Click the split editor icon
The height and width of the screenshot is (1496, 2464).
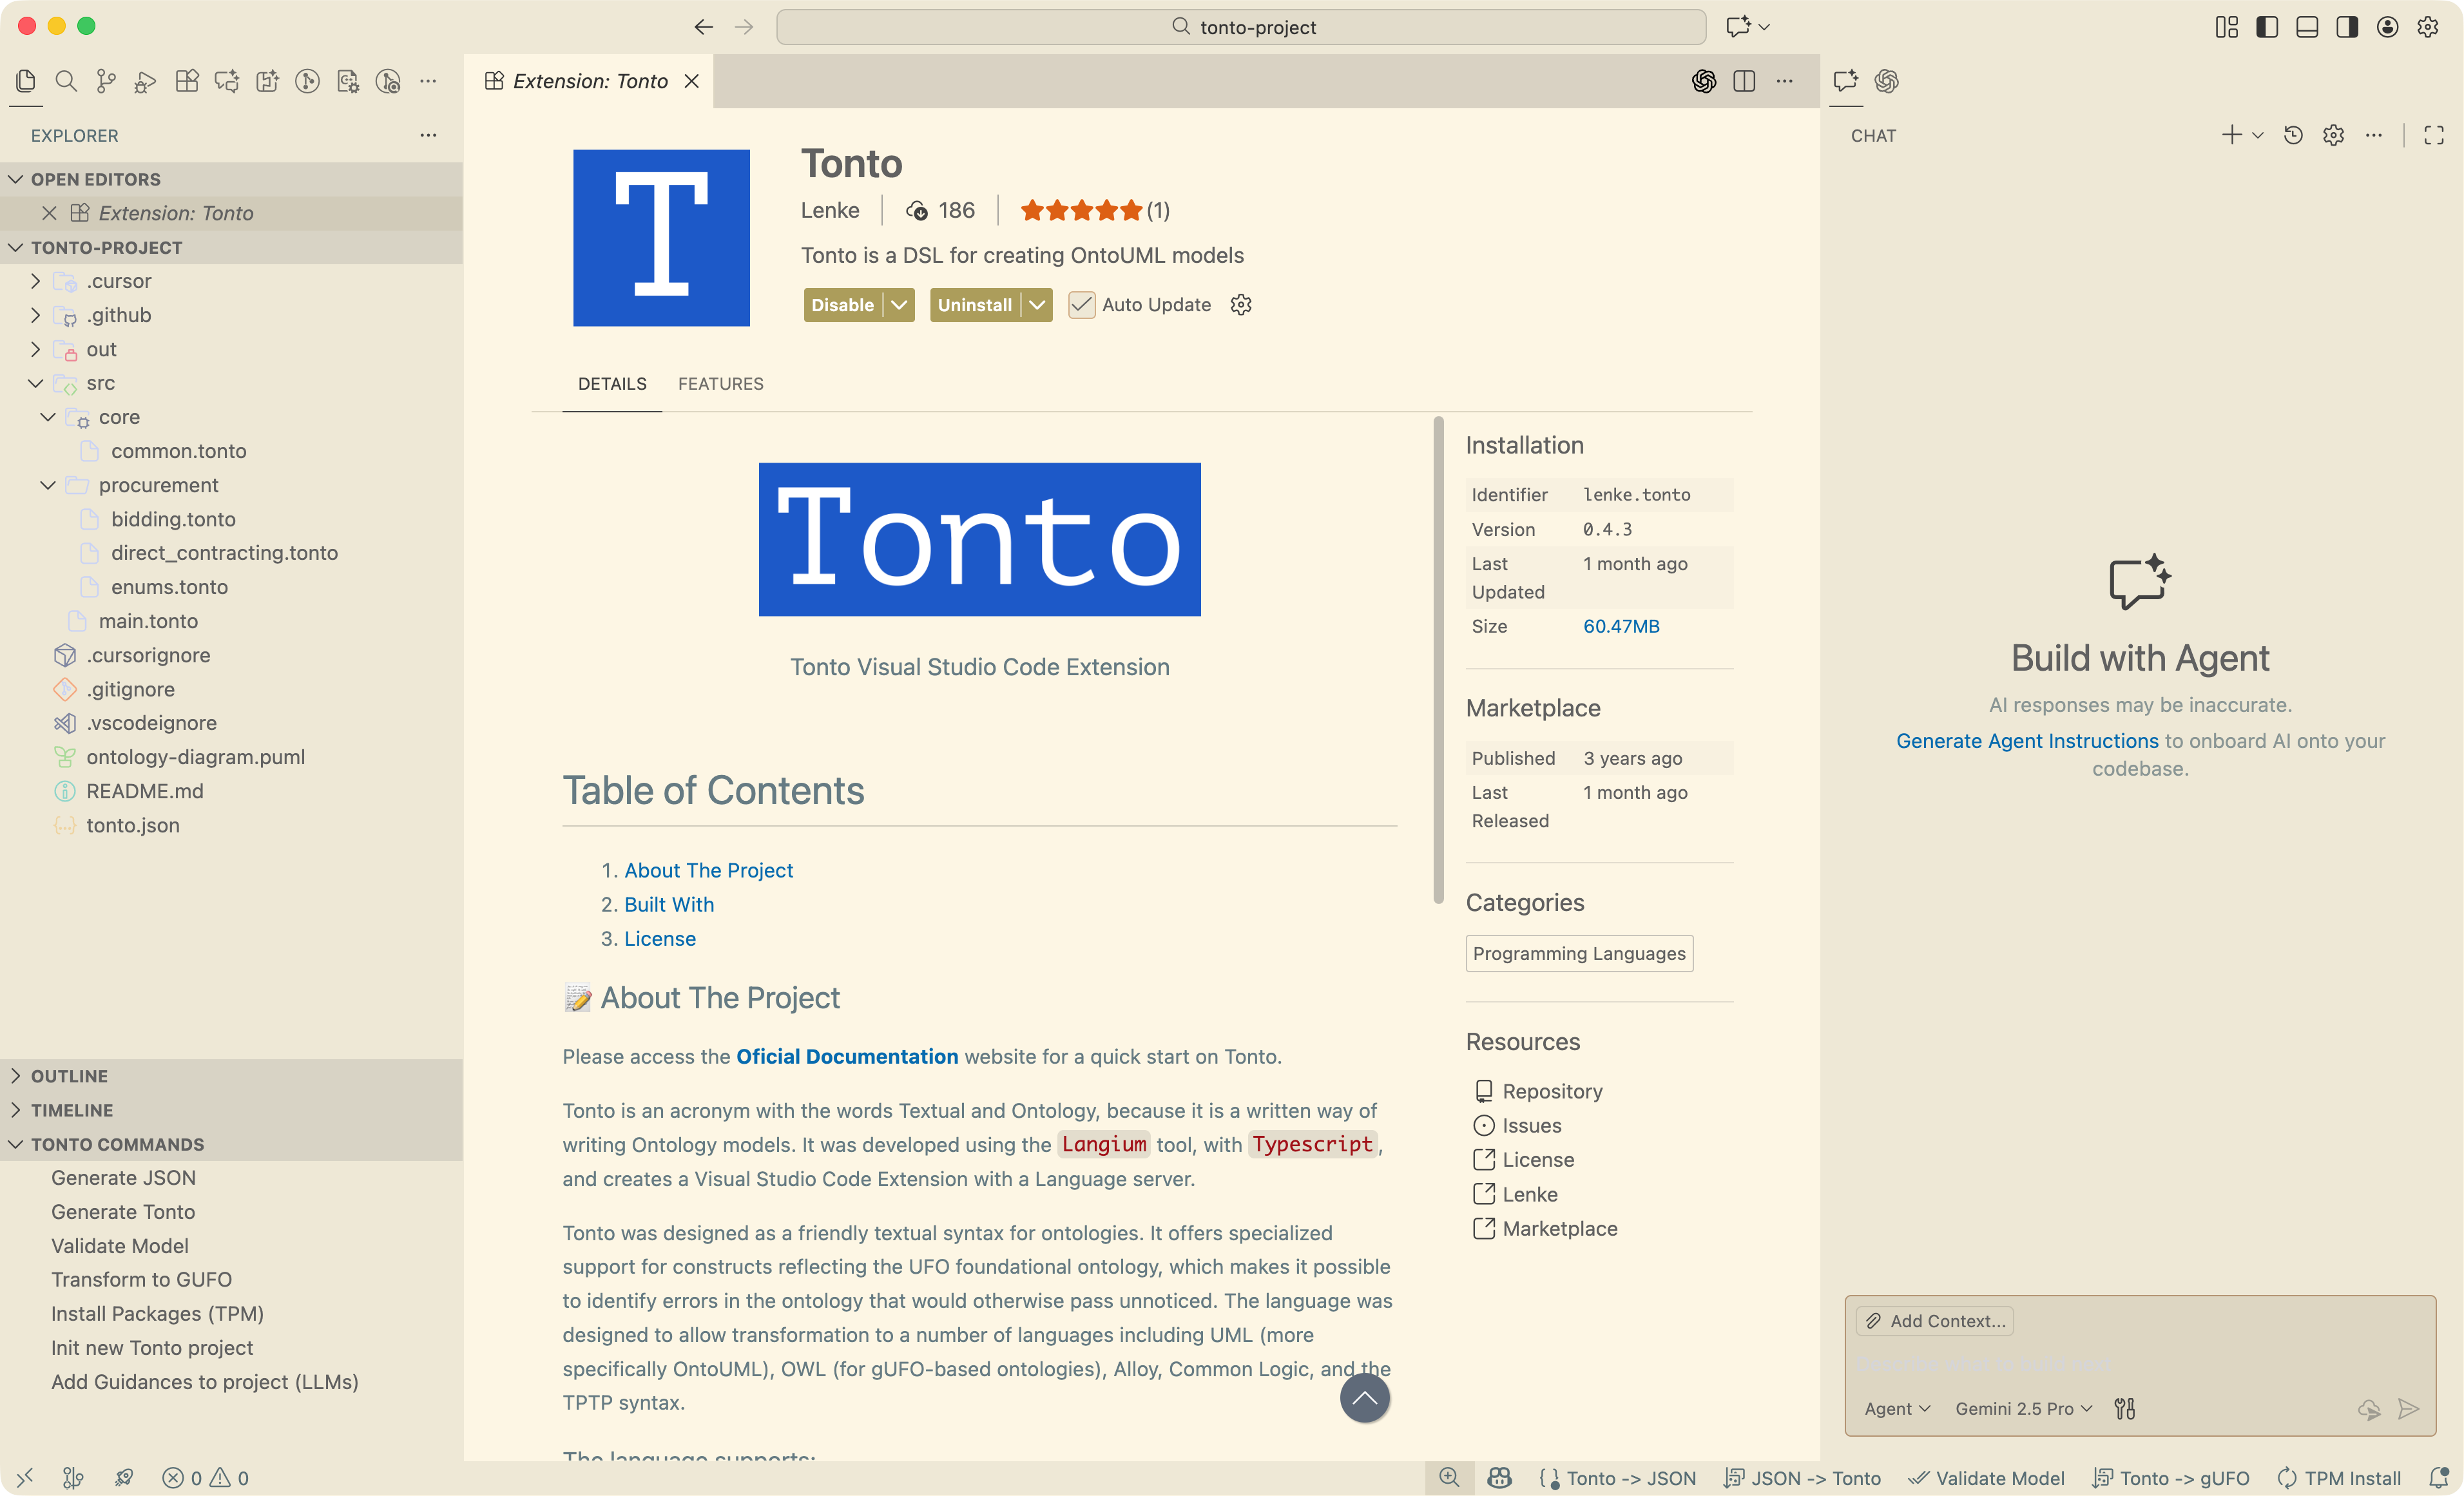tap(1744, 81)
